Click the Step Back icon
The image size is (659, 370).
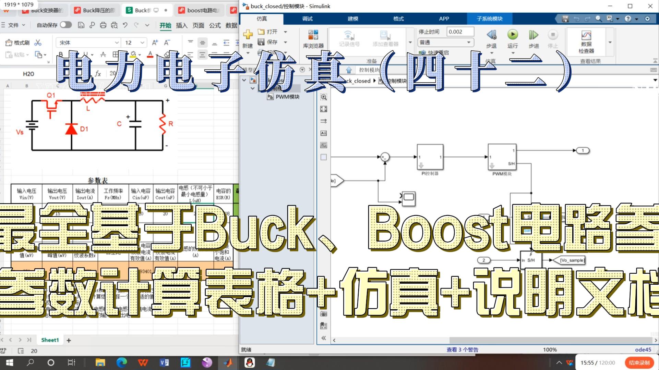click(491, 35)
